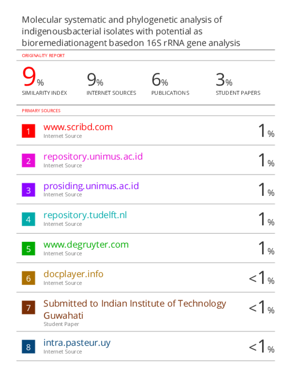Select the magenta number 2 source badge
The height and width of the screenshot is (383, 296).
(x=28, y=160)
